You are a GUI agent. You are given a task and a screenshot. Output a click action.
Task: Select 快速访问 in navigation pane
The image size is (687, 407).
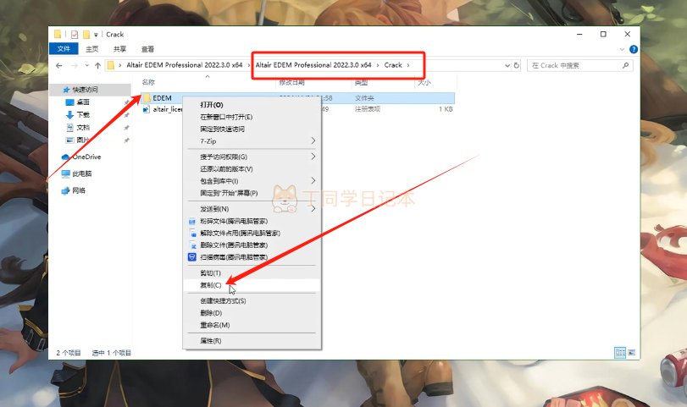(x=85, y=90)
